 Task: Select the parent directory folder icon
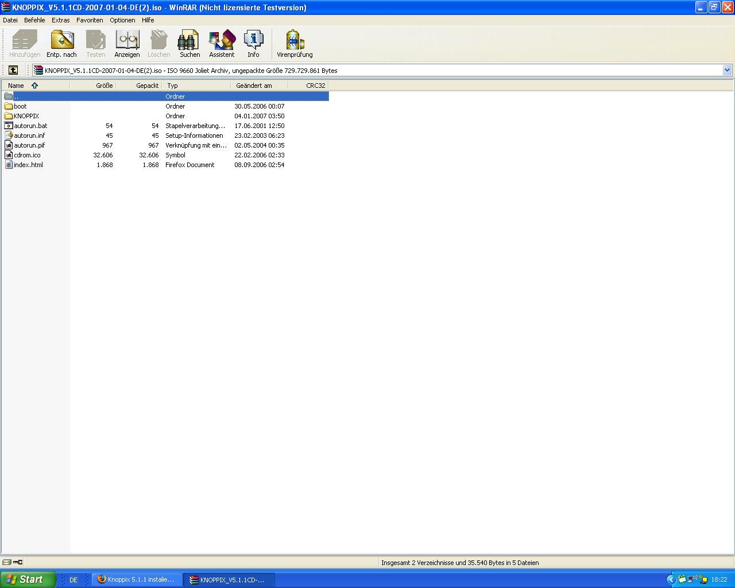point(9,96)
